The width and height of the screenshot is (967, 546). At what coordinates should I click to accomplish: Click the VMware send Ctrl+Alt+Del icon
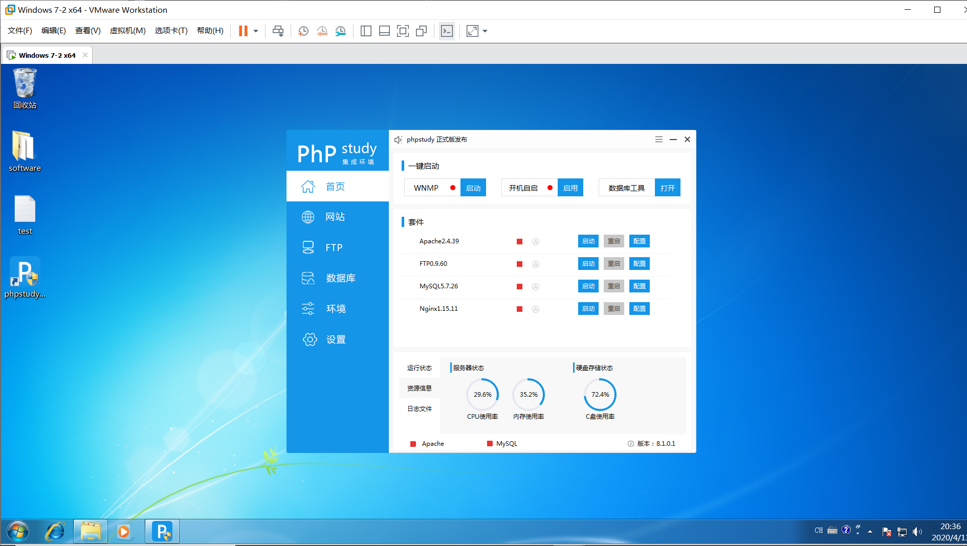278,31
